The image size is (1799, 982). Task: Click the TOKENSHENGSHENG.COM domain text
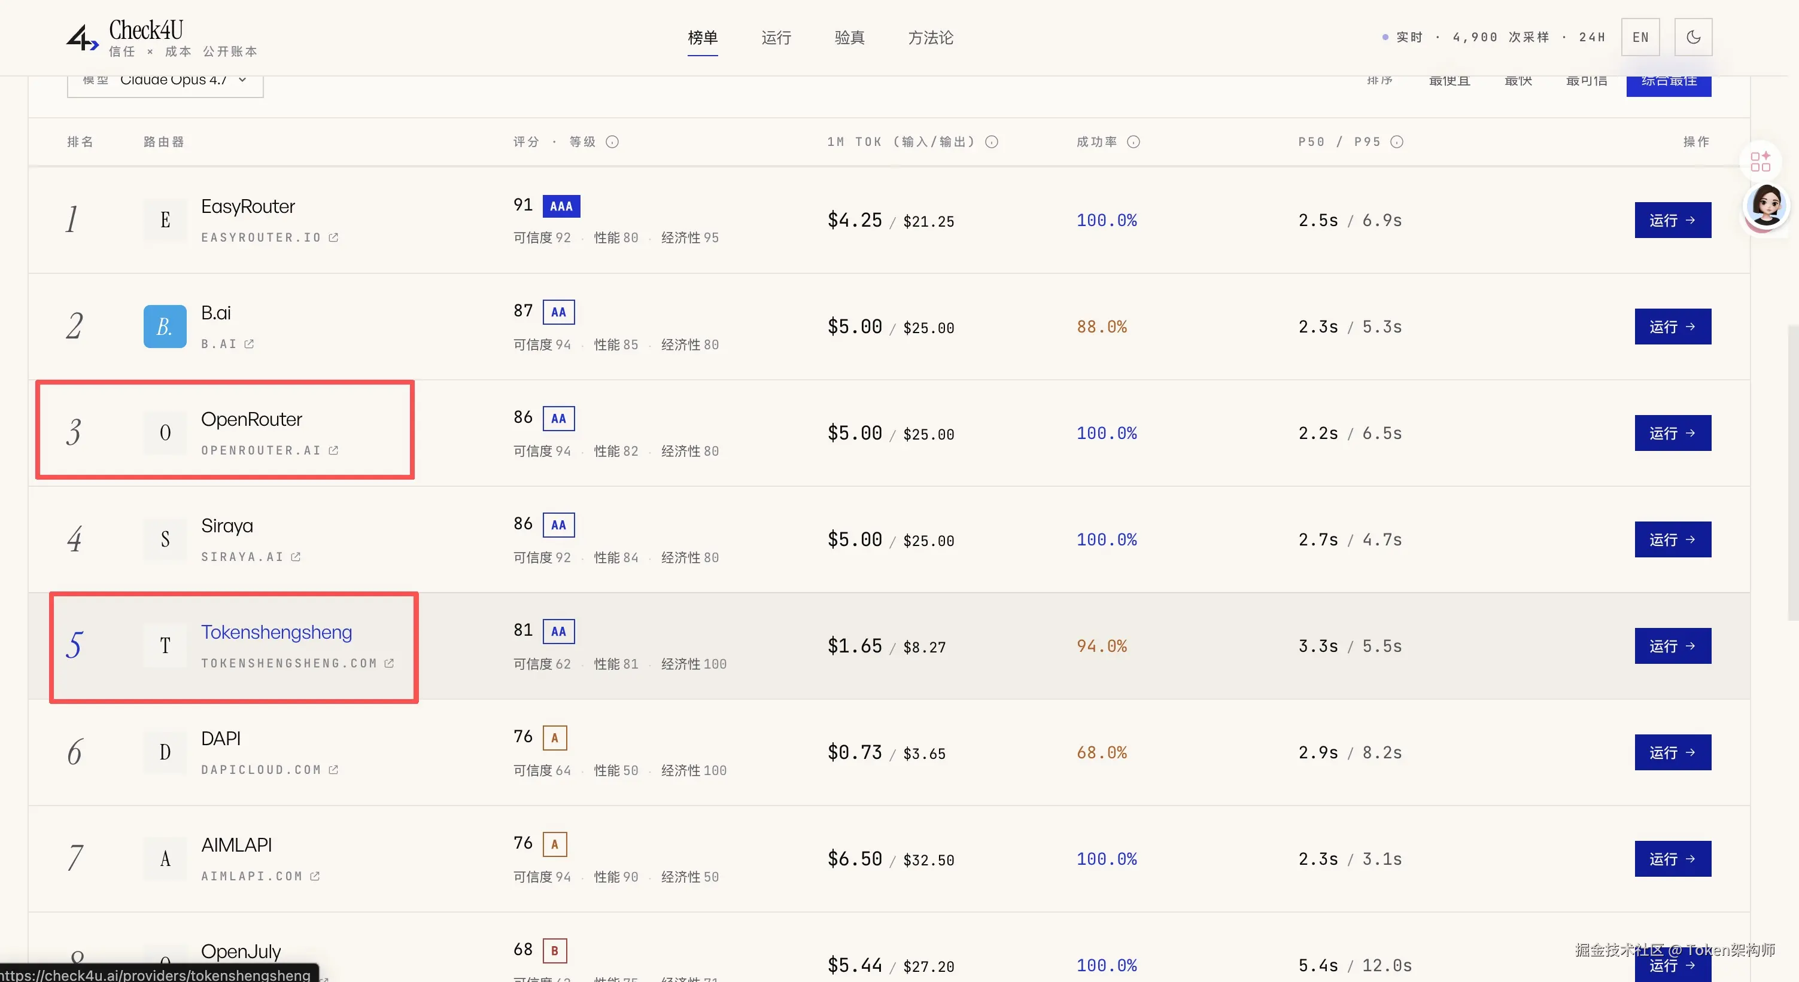coord(289,663)
